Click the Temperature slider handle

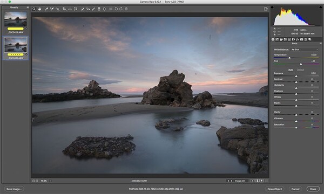[289, 58]
